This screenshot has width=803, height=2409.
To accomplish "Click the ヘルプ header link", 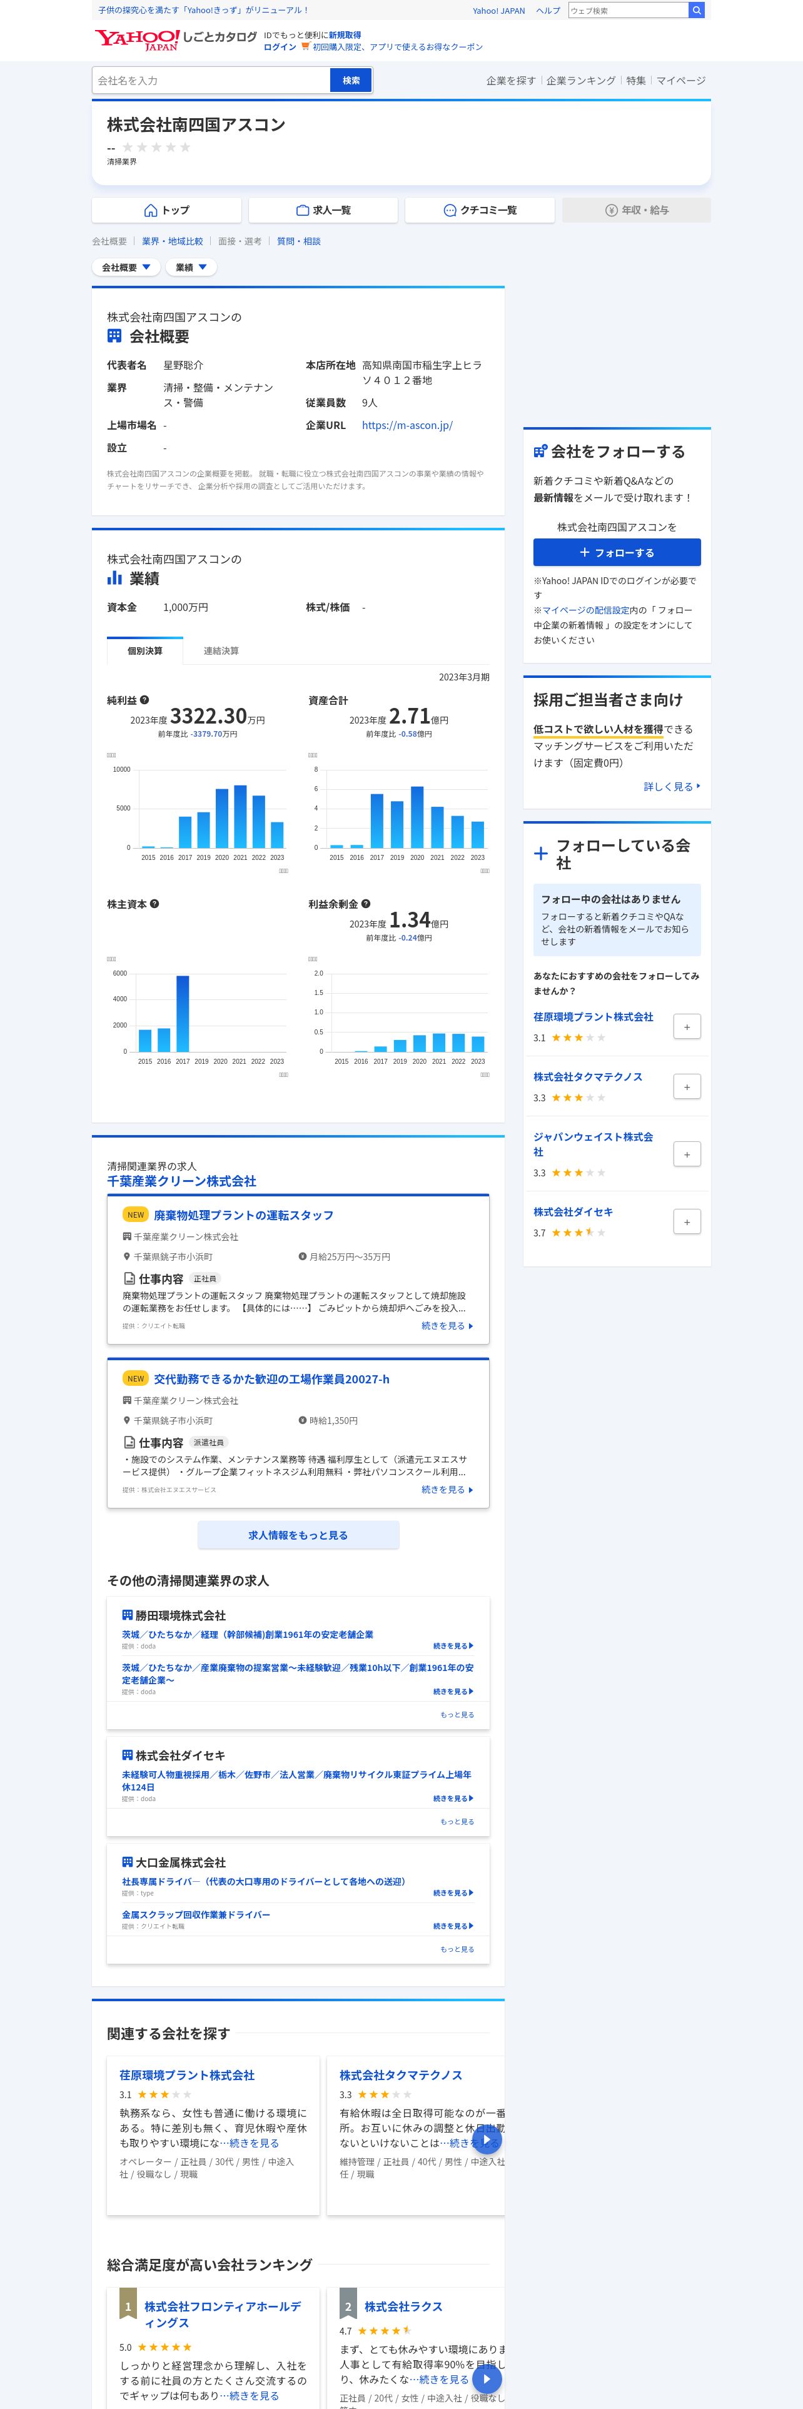I will [548, 10].
